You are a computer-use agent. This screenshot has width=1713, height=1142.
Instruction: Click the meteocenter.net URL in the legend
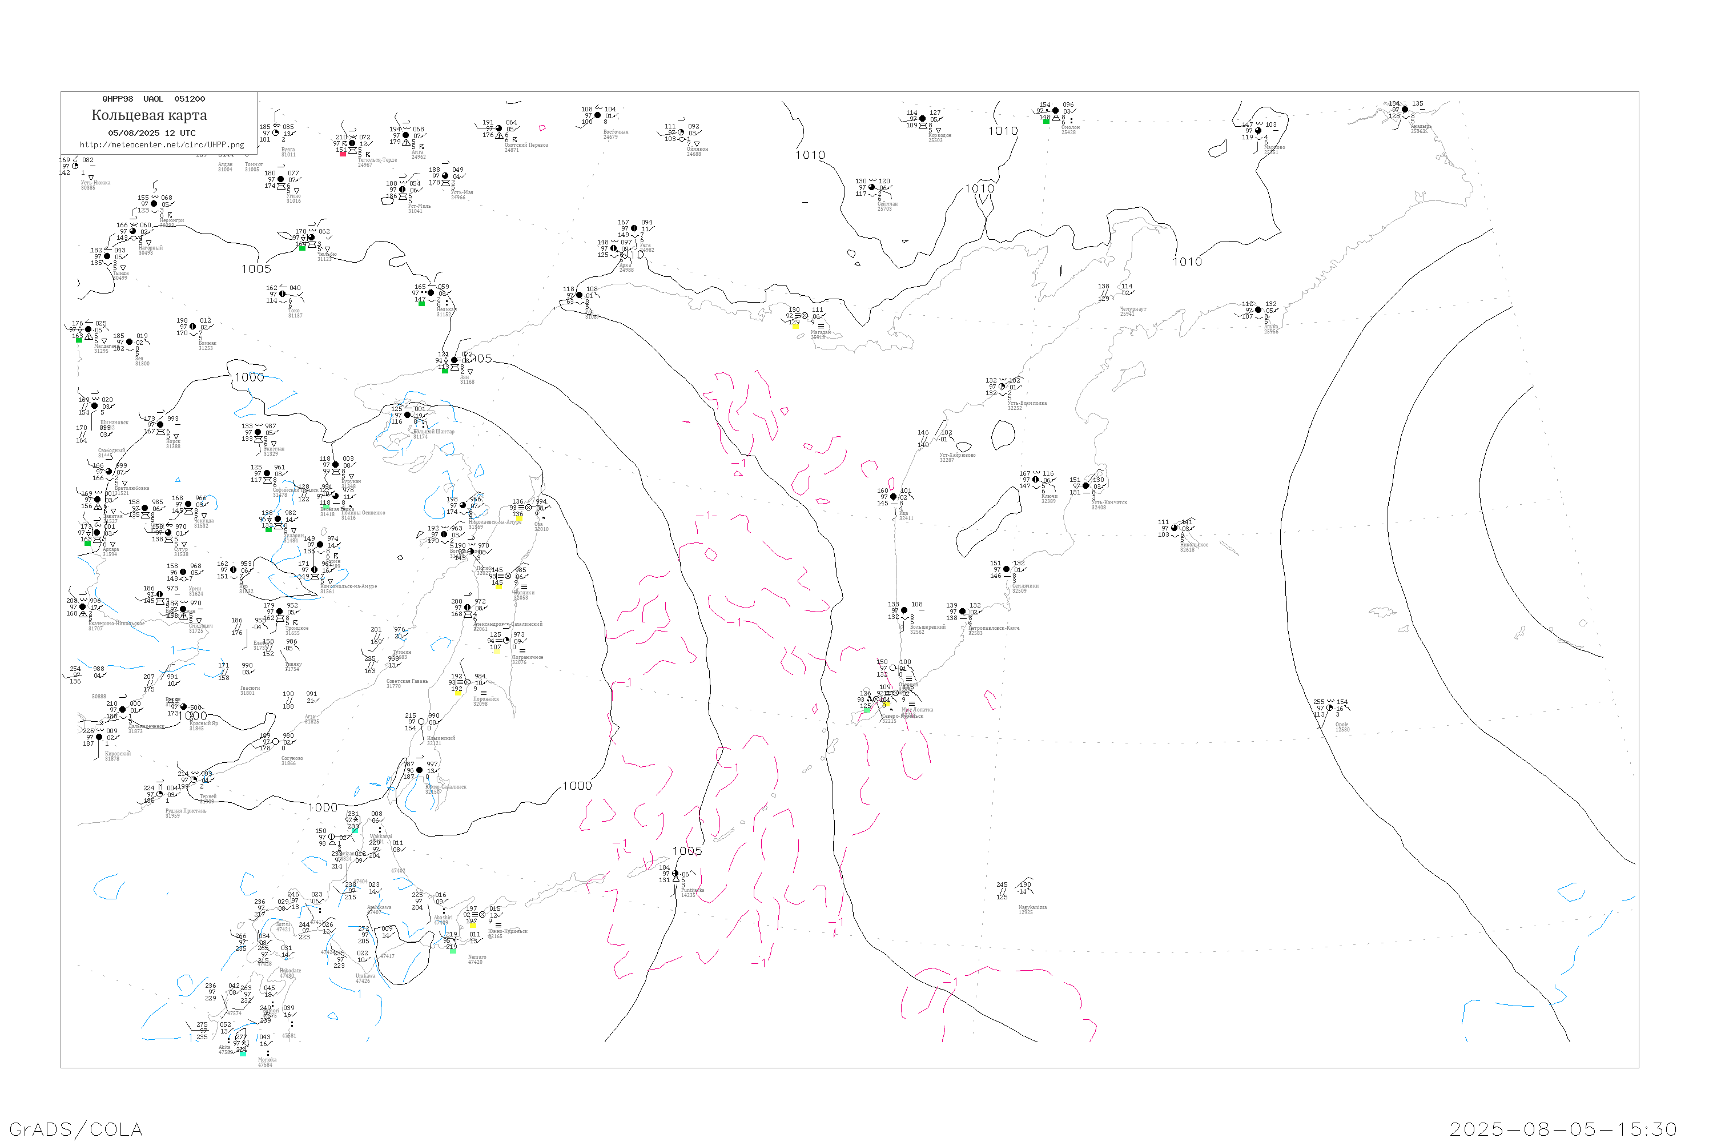[162, 145]
